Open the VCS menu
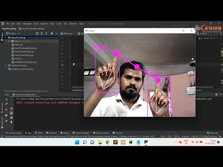 pos(66,24)
